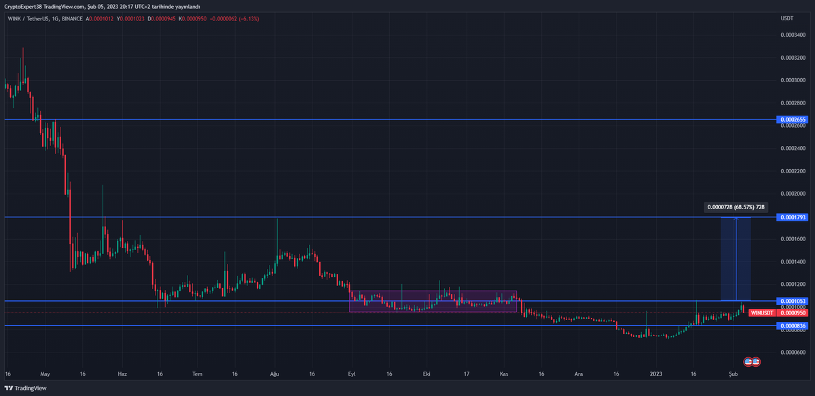815x396 pixels.
Task: Select the blue price range measurement box
Action: tap(736, 259)
